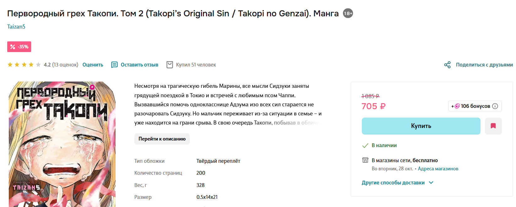Click the info icon beside 106 бонусов
The image size is (516, 207).
[495, 106]
